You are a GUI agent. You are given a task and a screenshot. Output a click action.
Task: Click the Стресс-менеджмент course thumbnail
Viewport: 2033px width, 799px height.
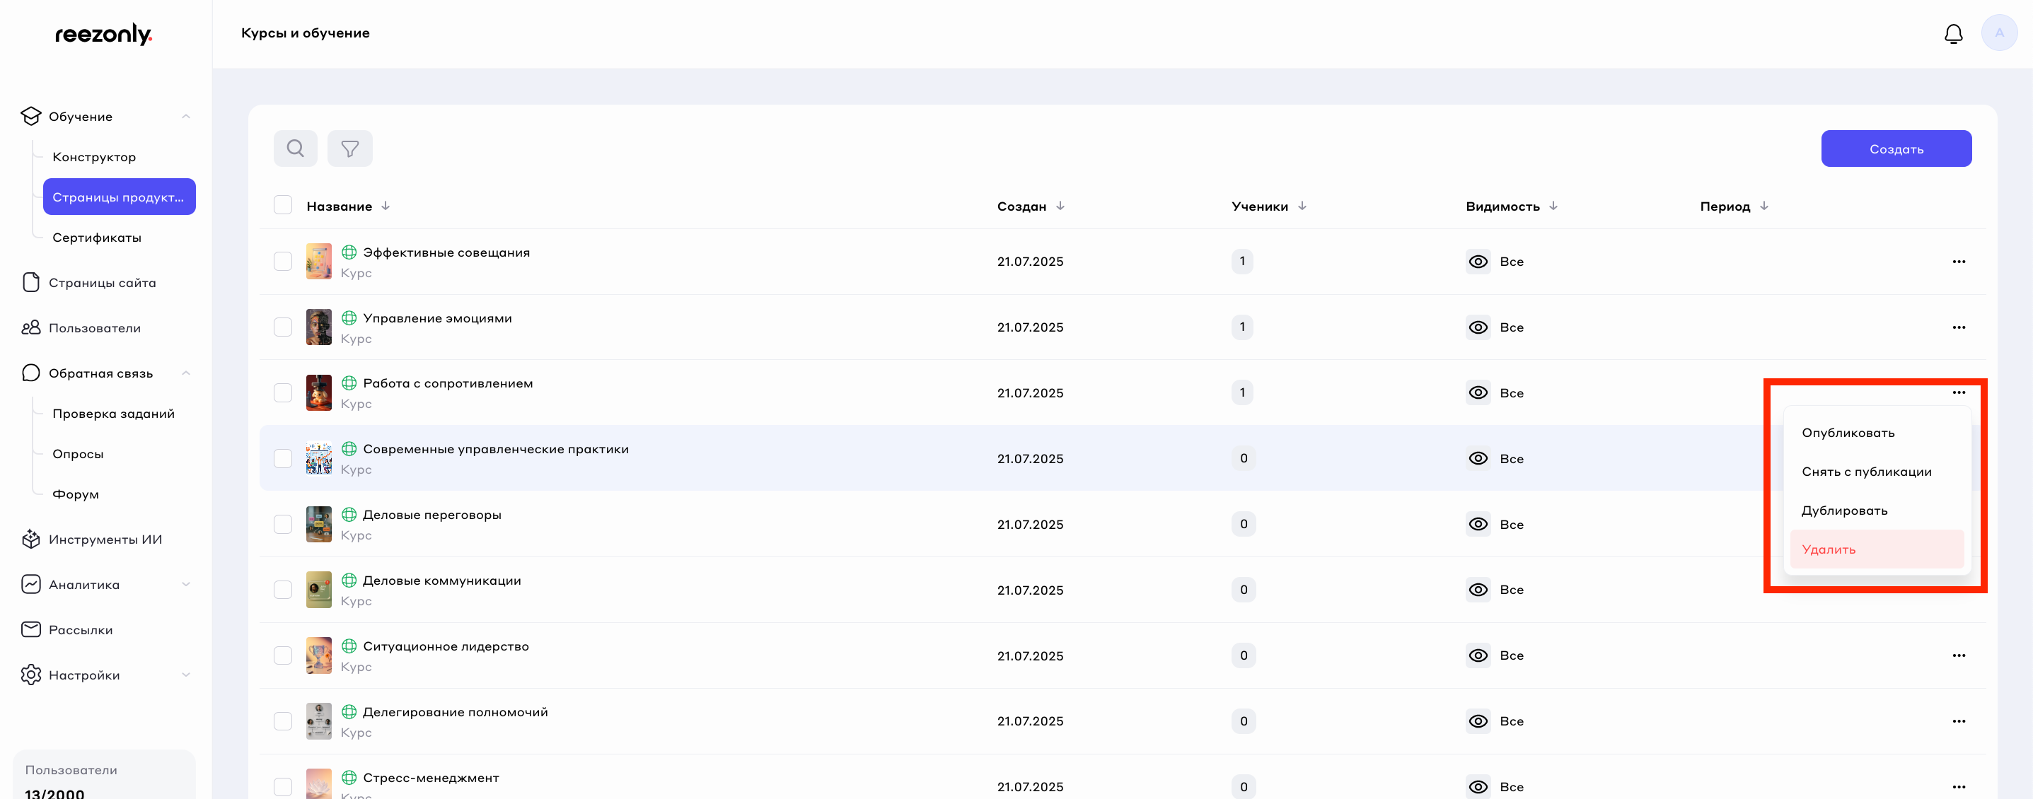319,784
